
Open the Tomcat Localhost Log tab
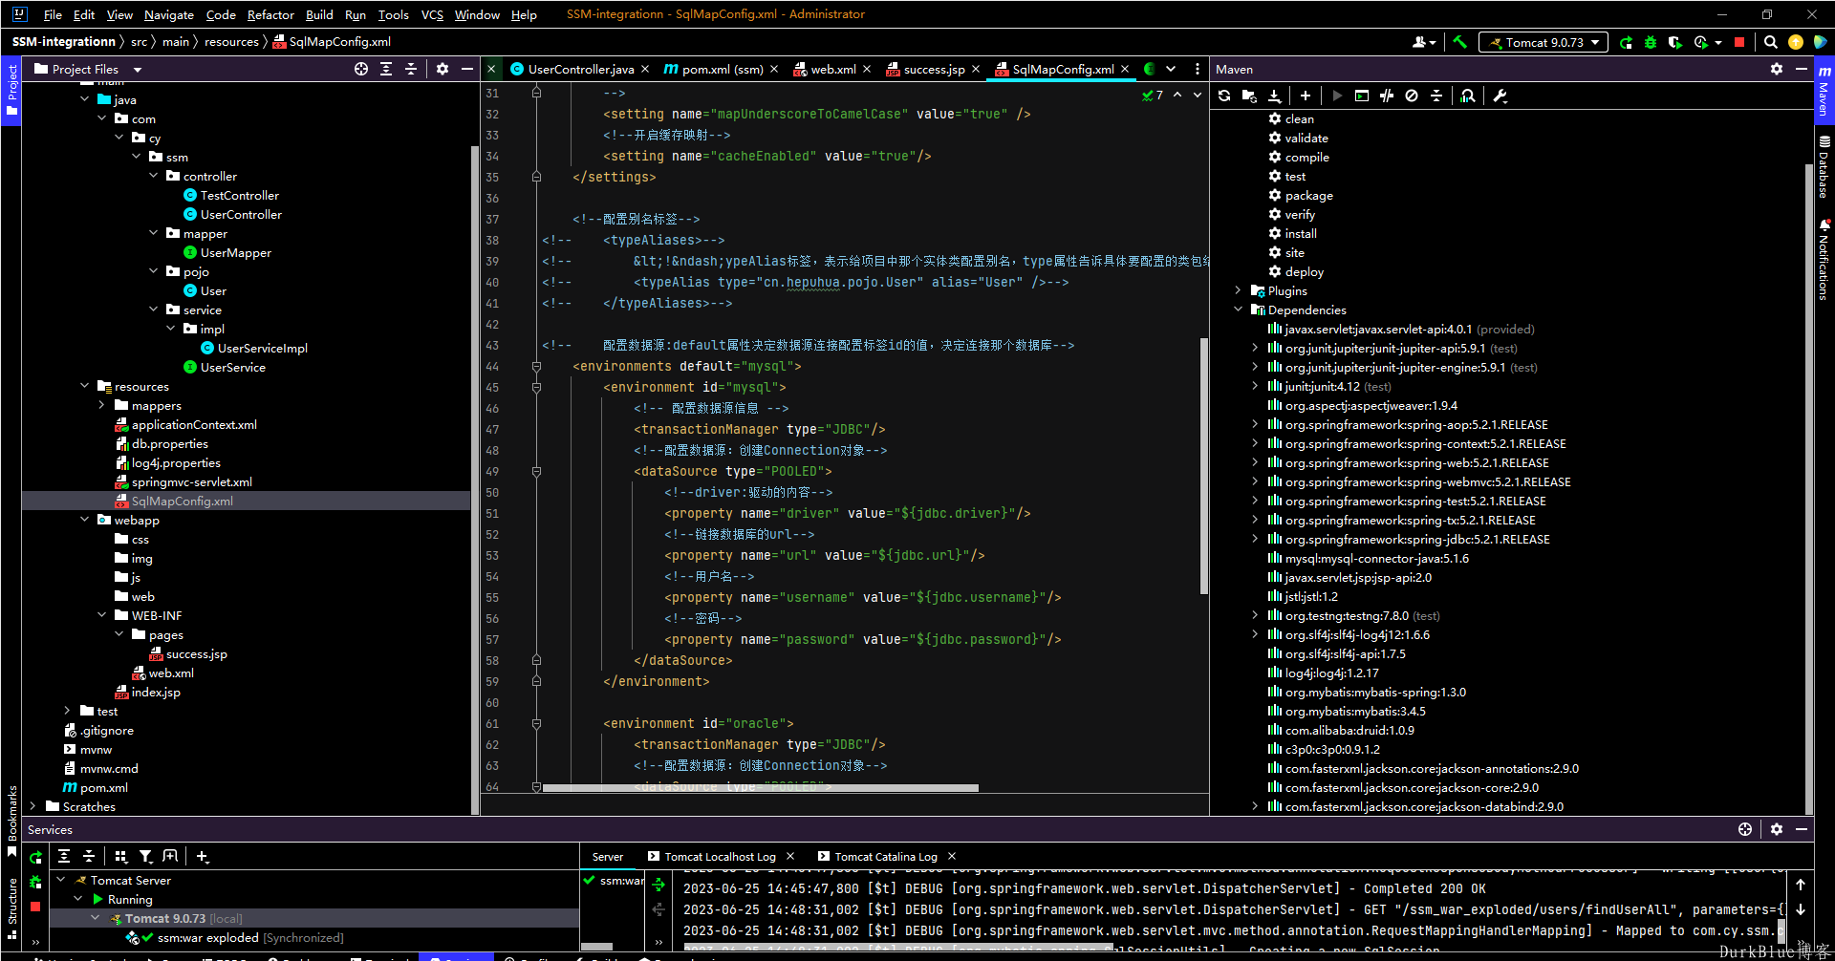tap(720, 857)
